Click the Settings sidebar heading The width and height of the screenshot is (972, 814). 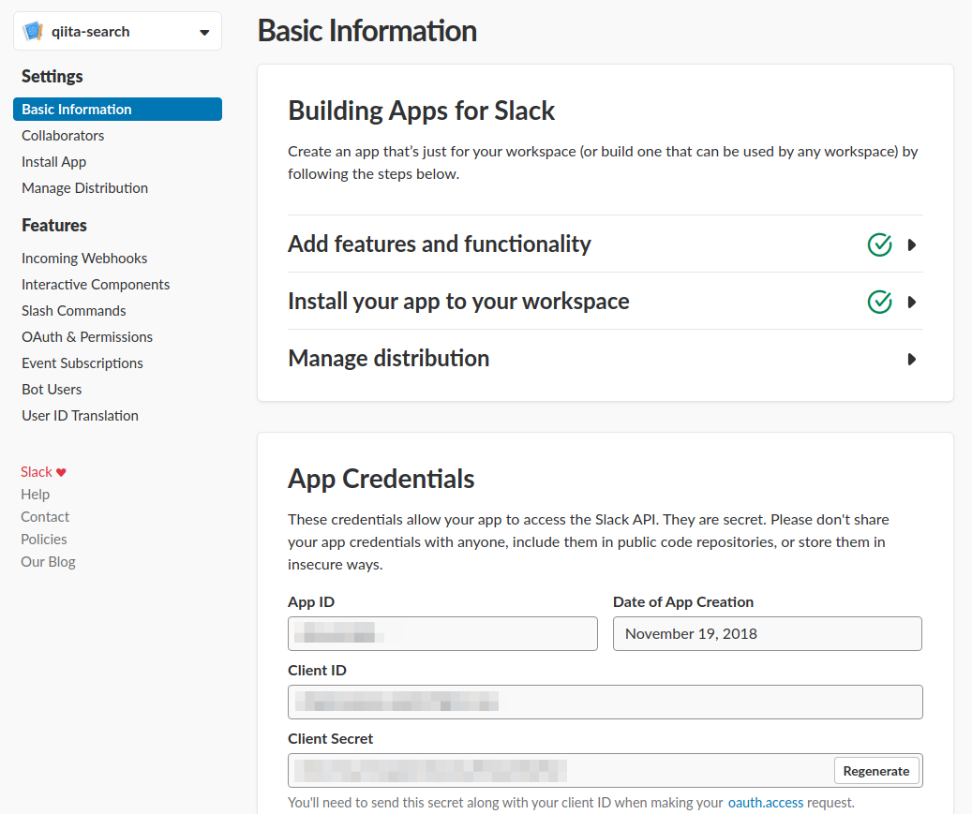click(52, 76)
